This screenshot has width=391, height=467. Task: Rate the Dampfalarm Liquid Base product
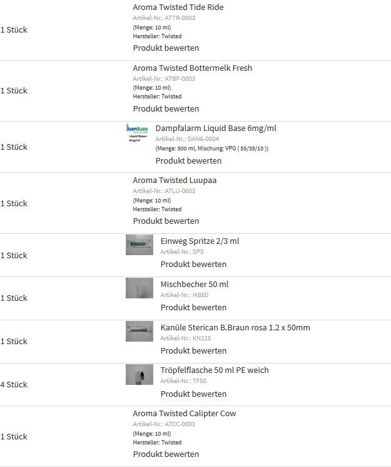pos(188,161)
